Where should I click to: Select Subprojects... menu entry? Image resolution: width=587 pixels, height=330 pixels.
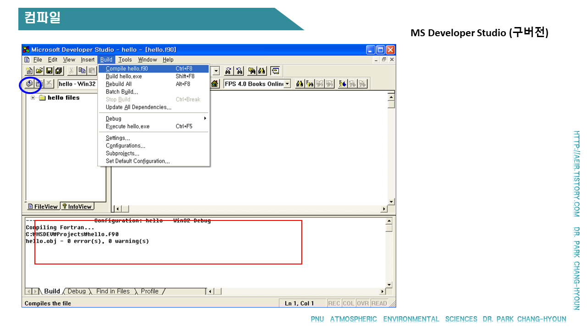point(154,154)
